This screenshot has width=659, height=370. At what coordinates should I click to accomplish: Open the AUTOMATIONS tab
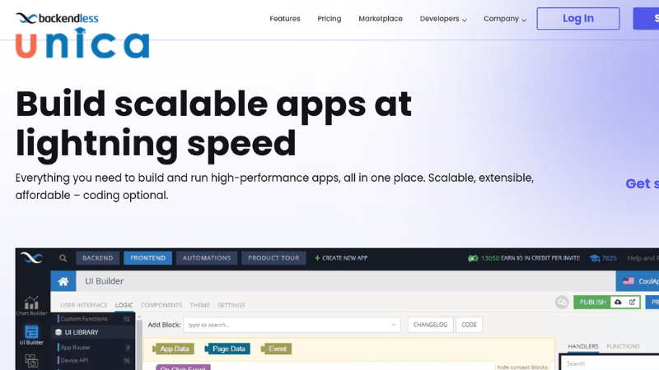(x=207, y=258)
